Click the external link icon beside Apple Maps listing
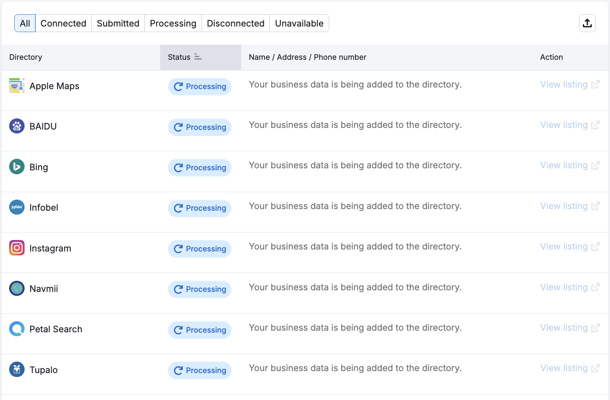The width and height of the screenshot is (610, 400). [x=596, y=84]
